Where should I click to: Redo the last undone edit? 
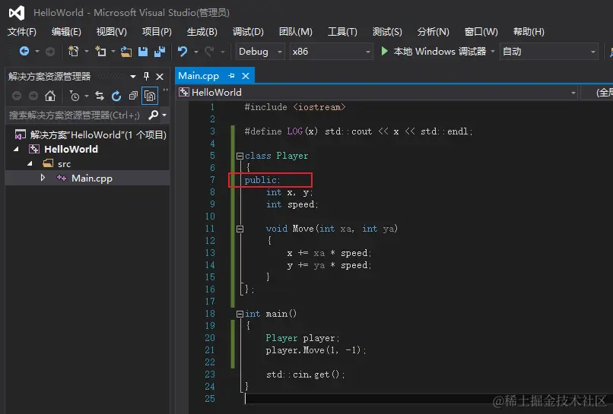pyautogui.click(x=210, y=52)
